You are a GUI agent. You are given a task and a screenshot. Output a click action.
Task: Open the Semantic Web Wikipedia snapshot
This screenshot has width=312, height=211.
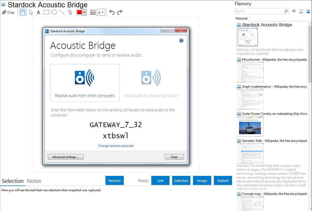[274, 140]
